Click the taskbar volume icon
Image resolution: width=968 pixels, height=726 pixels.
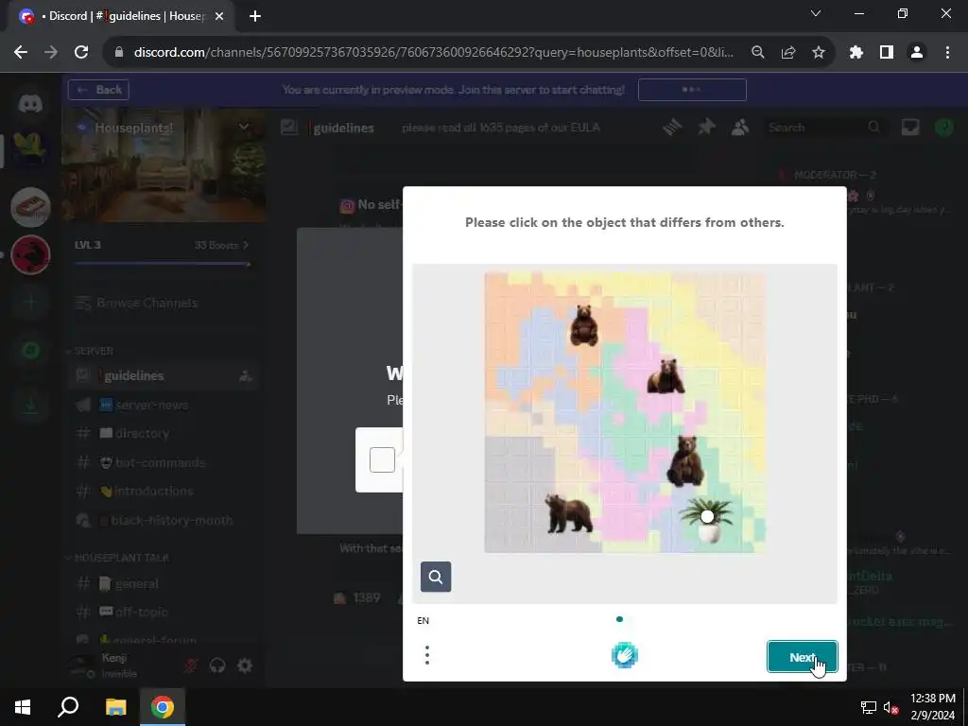[x=890, y=707]
